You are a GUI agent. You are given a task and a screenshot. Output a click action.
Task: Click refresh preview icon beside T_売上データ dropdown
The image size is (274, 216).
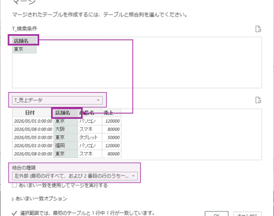258,100
